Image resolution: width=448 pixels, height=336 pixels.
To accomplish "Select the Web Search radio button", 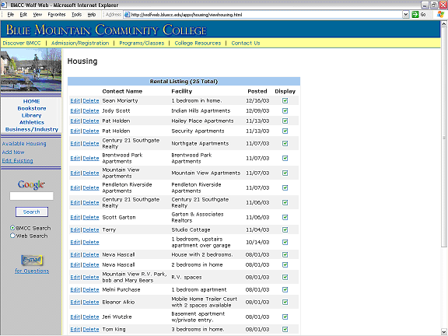I will point(12,236).
